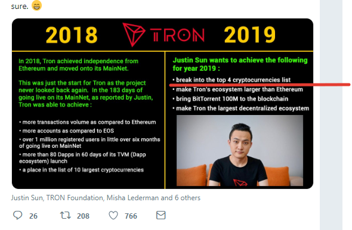This screenshot has height=230, width=352.
Task: Open the tagged user Justin Sun
Action: [27, 198]
